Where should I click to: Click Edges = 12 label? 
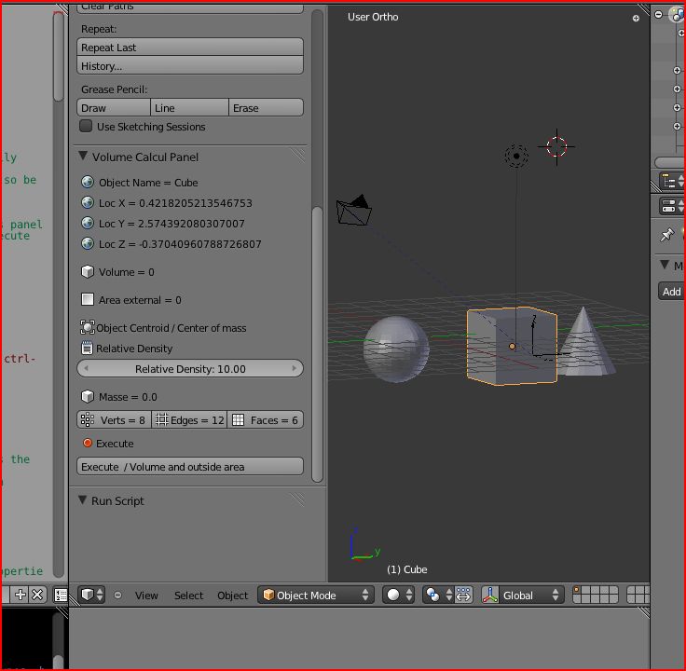pyautogui.click(x=198, y=420)
